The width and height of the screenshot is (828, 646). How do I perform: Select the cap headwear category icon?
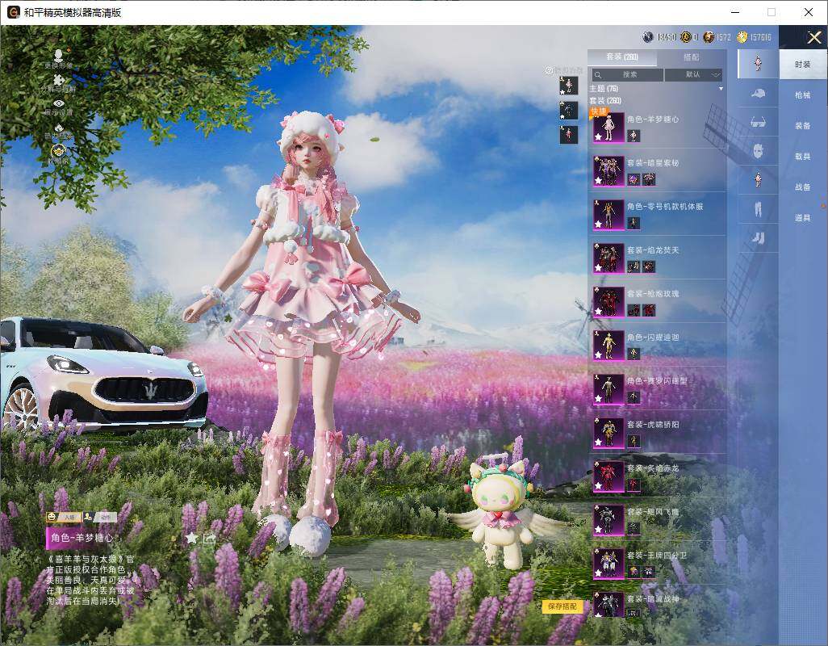point(758,94)
